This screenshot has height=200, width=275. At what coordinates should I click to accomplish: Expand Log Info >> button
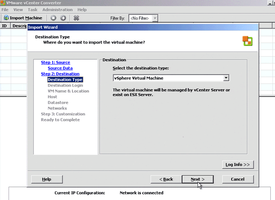tap(238, 164)
